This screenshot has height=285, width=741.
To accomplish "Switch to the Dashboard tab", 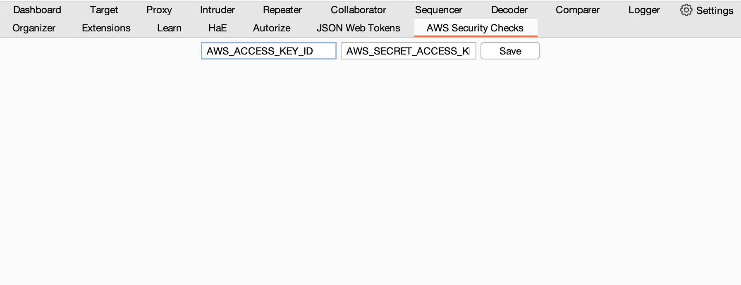I will click(x=37, y=9).
